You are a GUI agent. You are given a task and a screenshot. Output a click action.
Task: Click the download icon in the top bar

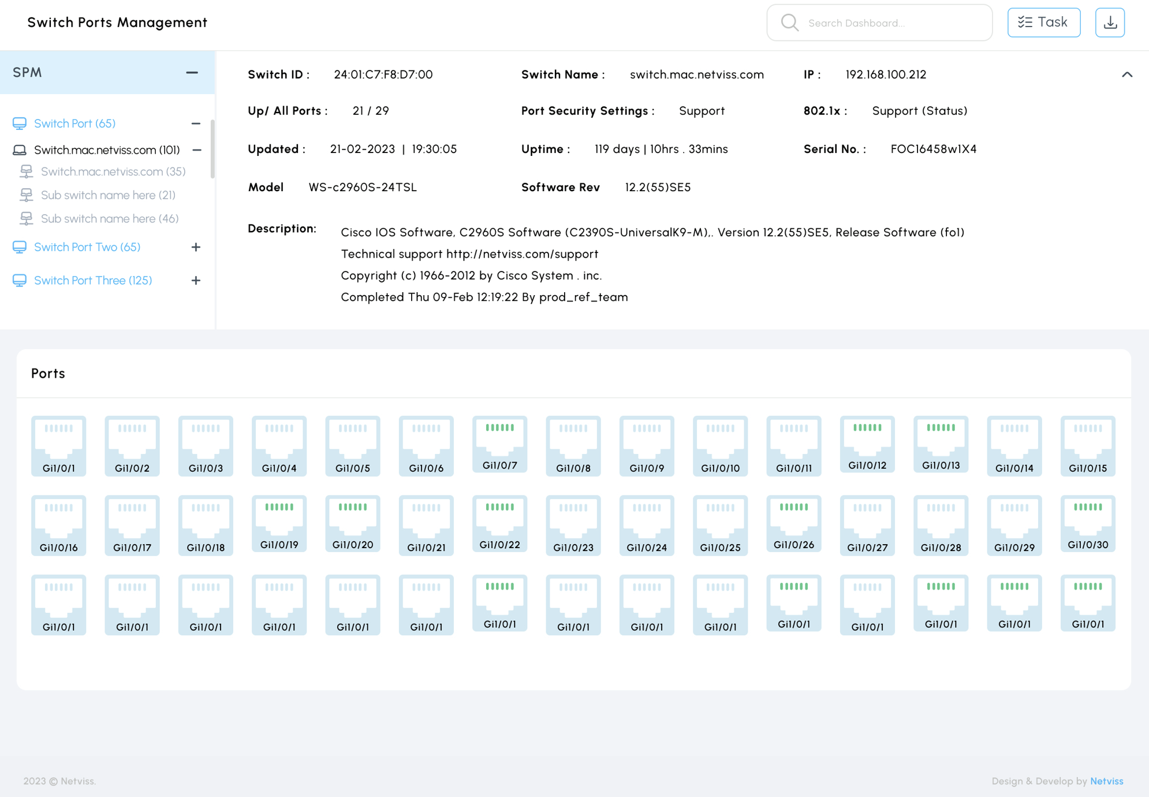pyautogui.click(x=1110, y=22)
